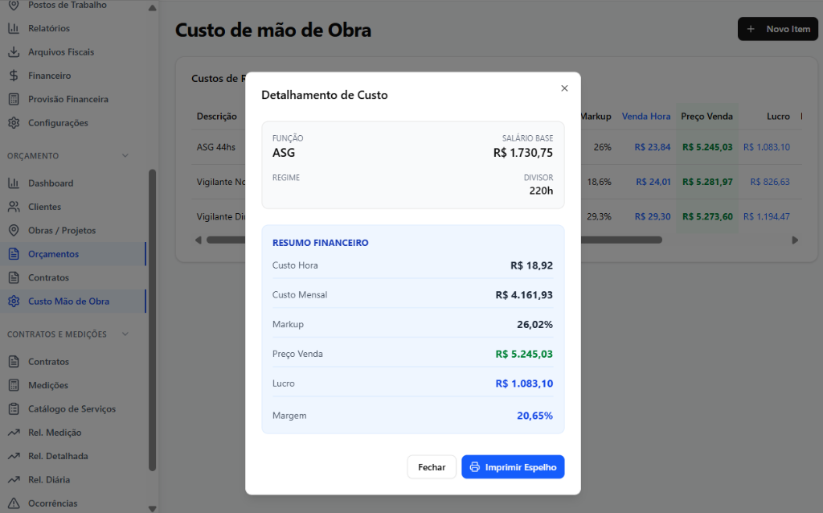Click the RESUMO FINANCEIRO heading
Viewport: 823px width, 513px height.
(x=320, y=243)
